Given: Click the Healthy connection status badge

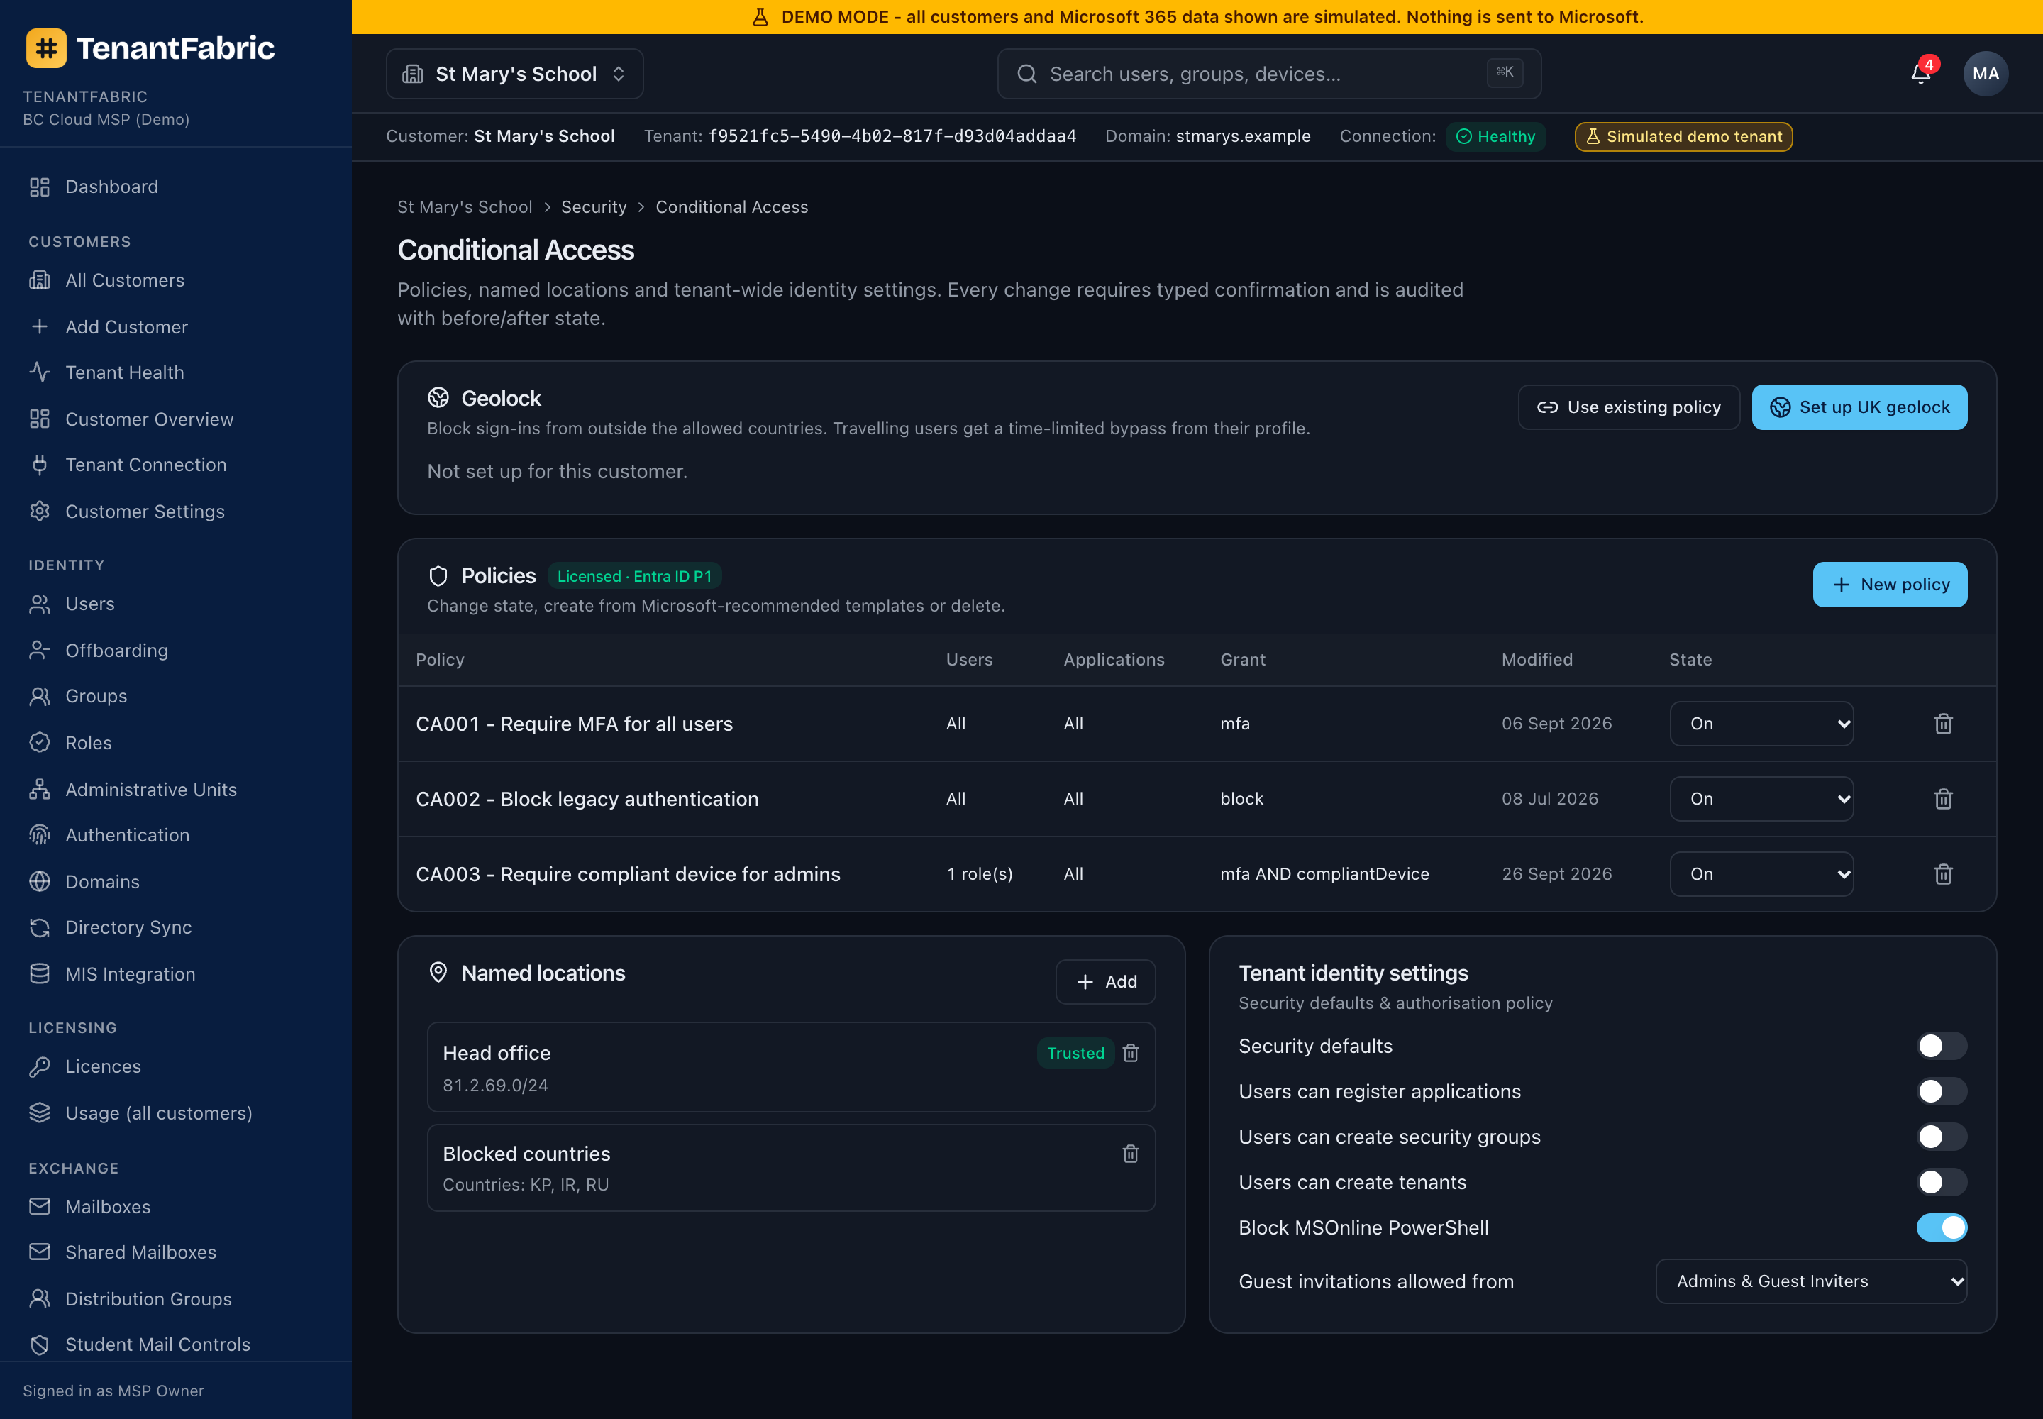Looking at the screenshot, I should 1495,137.
